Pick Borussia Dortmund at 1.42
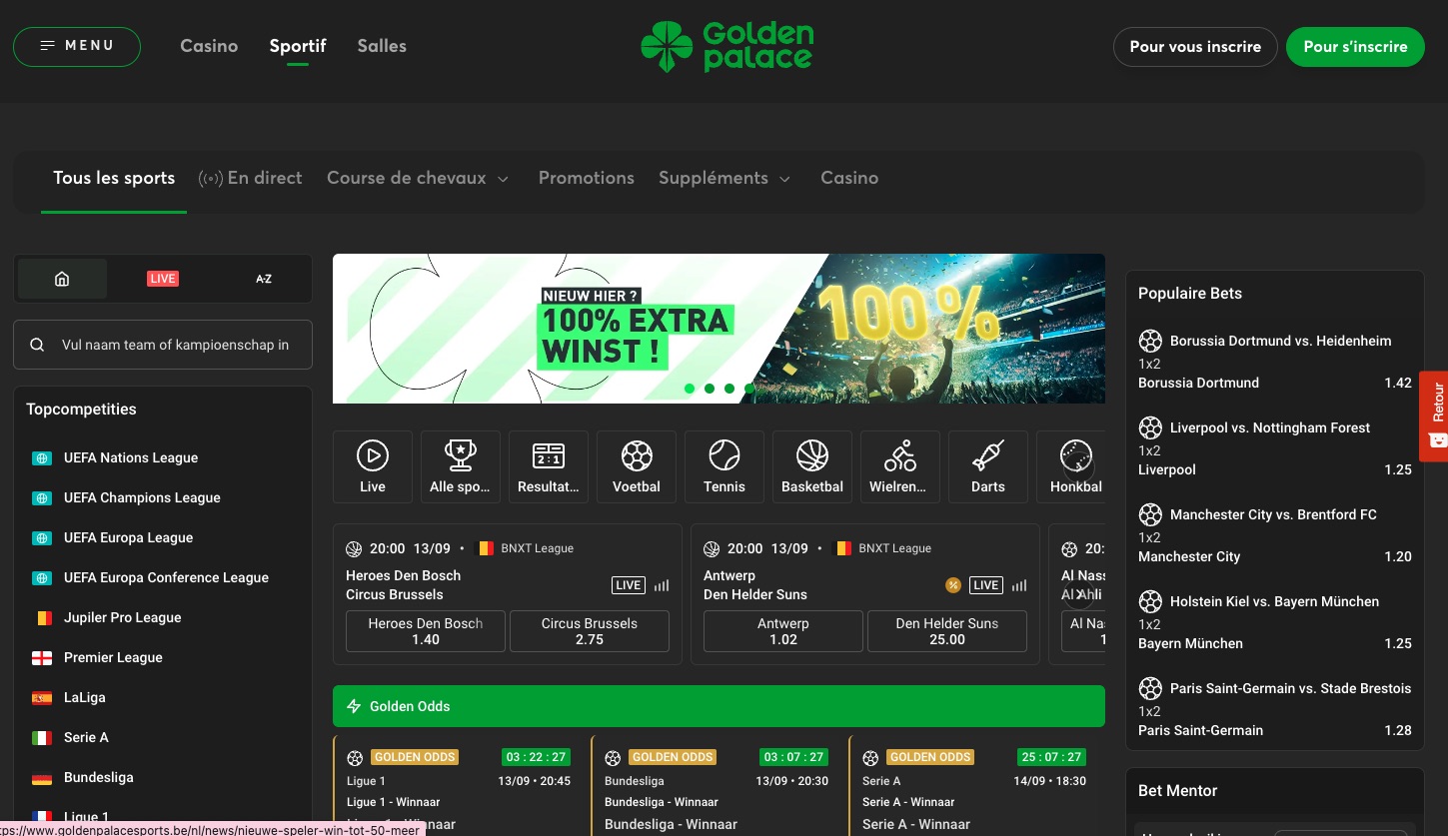The height and width of the screenshot is (836, 1448). [1275, 383]
